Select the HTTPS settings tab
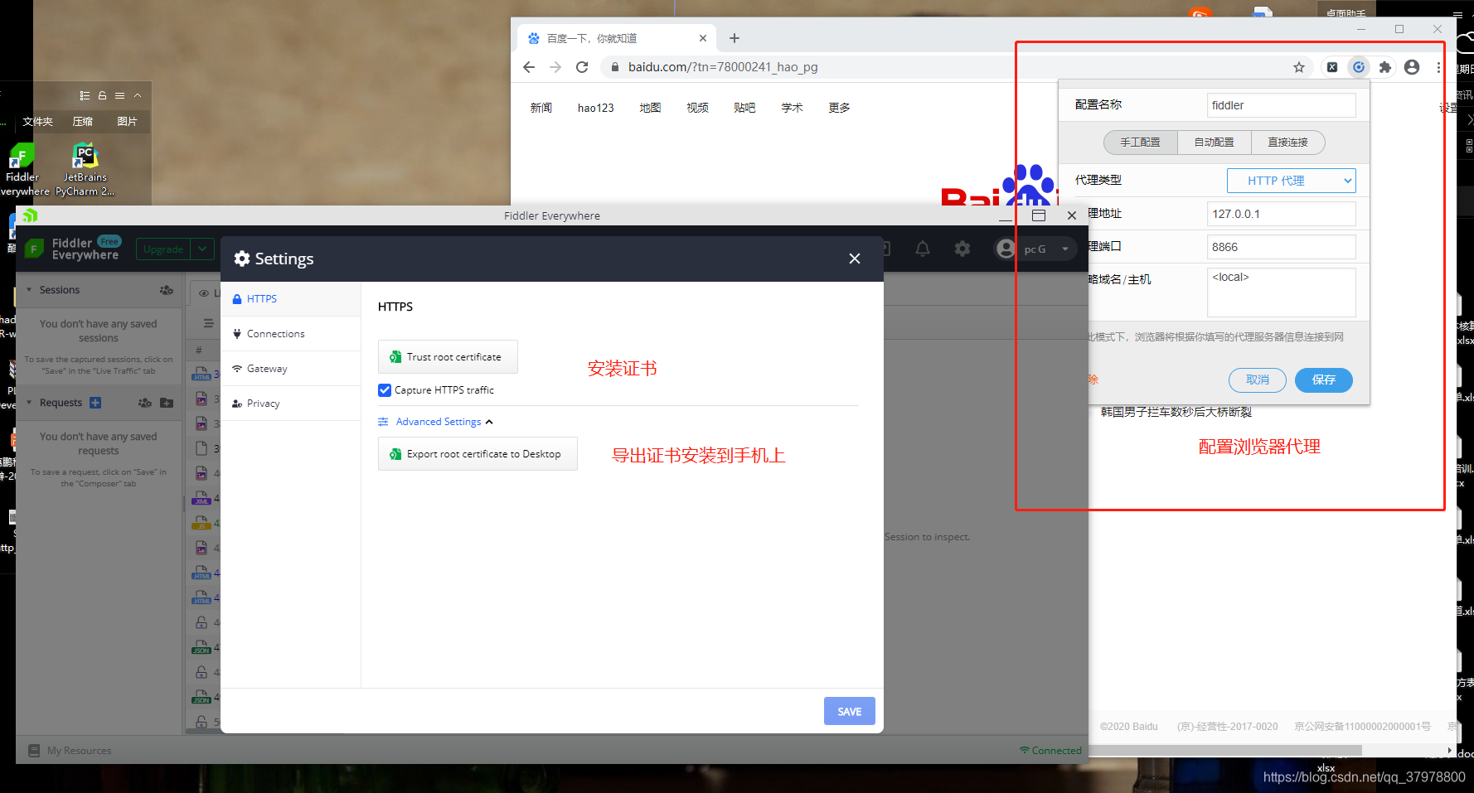Screen dimensions: 1474x793 tap(291, 299)
